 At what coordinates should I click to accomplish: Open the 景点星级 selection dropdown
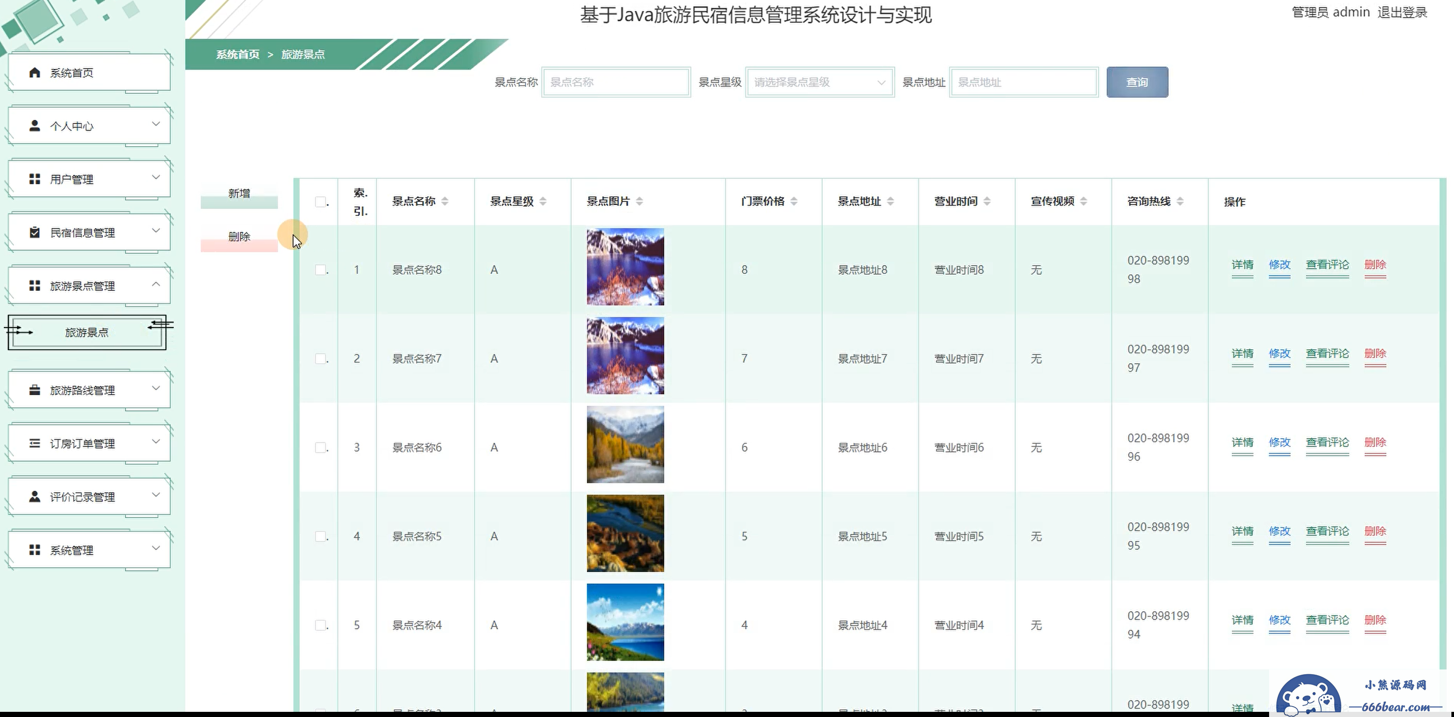point(820,83)
